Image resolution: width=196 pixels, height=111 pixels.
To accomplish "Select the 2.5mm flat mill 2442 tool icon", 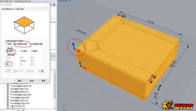I will coord(8,97).
